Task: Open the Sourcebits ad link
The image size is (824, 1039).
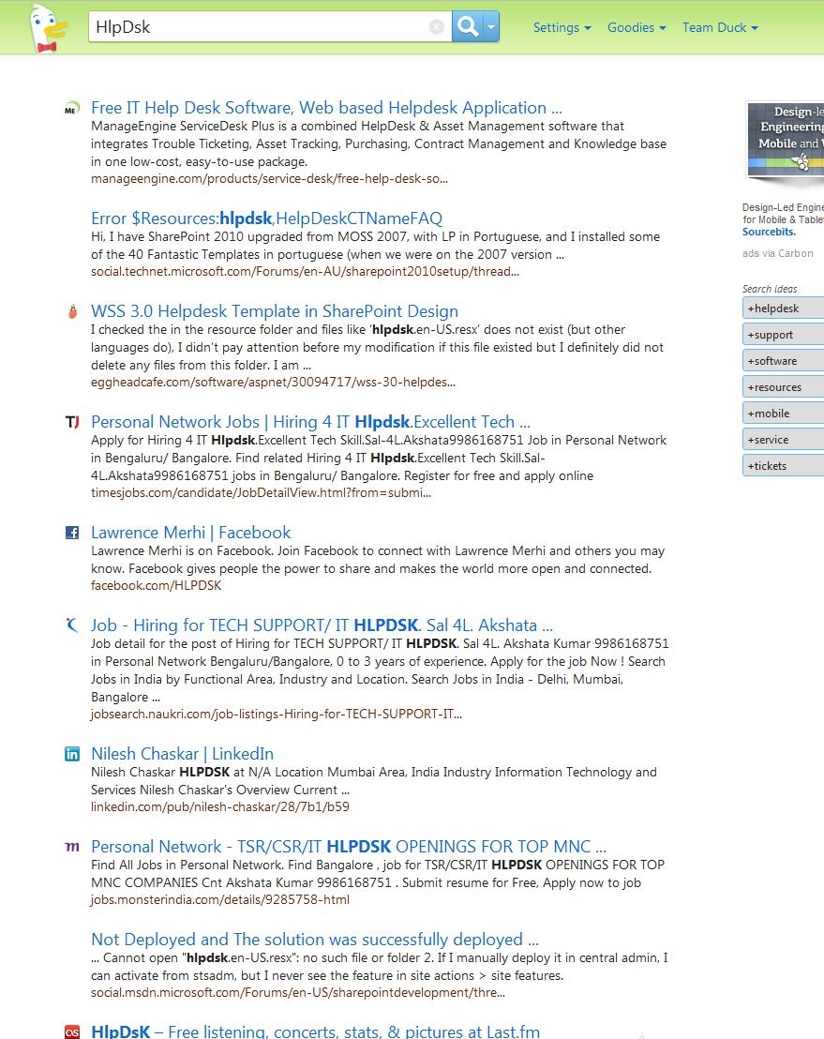Action: pyautogui.click(x=769, y=232)
